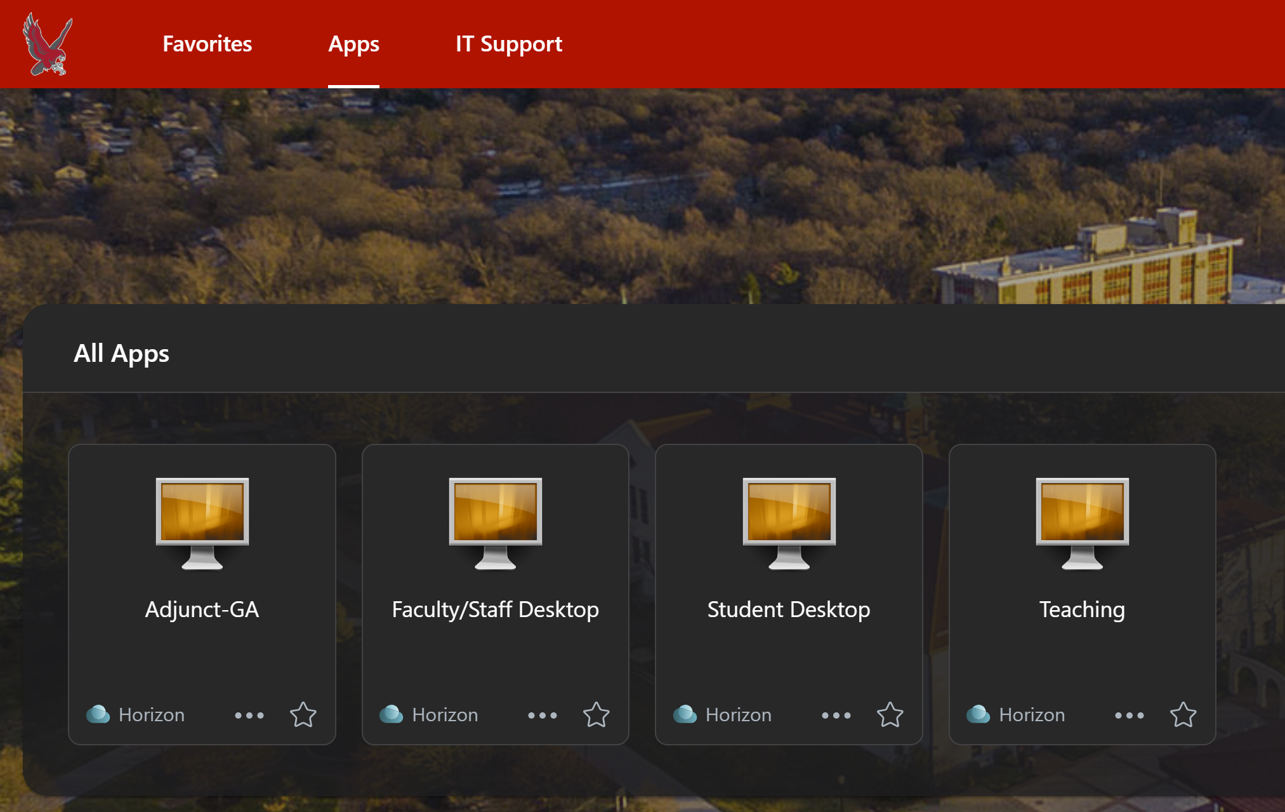Click the Horizon cloud icon under Student Desktop
This screenshot has width=1285, height=812.
(685, 714)
